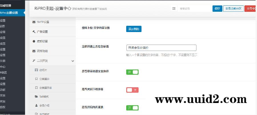Click the 开通会员抄底价 text field
The width and height of the screenshot is (257, 115).
click(161, 48)
